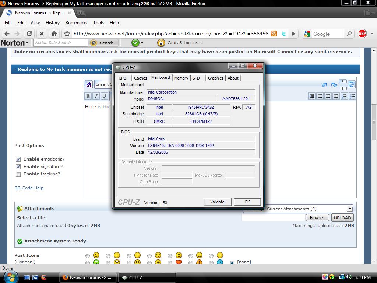Select the Undo icon in the post editor
The height and width of the screenshot is (283, 377).
click(324, 84)
